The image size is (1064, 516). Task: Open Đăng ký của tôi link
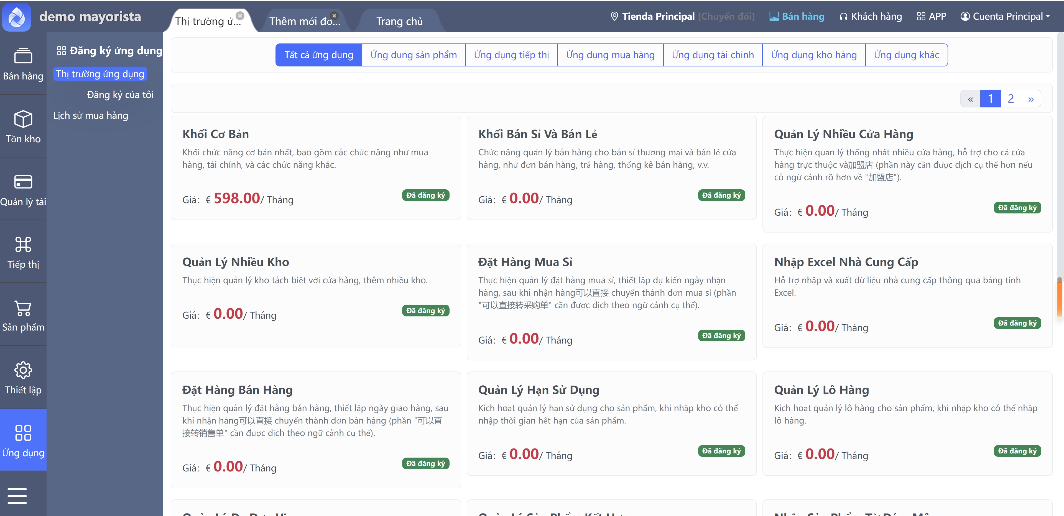pos(120,95)
